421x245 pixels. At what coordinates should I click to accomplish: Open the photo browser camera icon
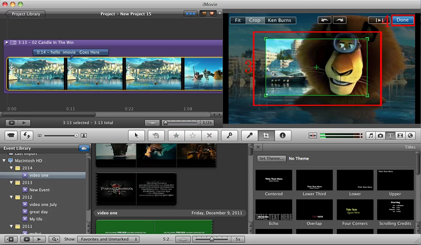[380, 135]
